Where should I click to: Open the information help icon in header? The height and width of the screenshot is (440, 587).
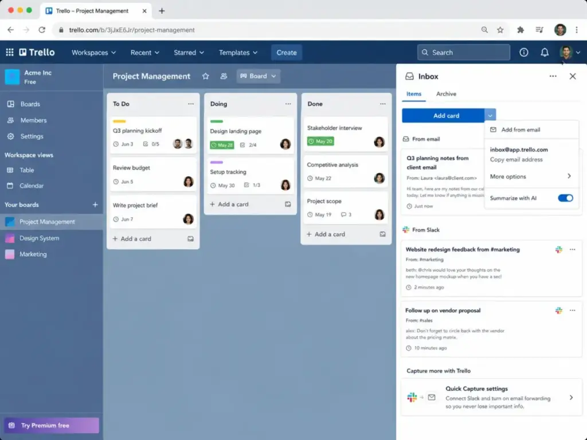tap(524, 52)
